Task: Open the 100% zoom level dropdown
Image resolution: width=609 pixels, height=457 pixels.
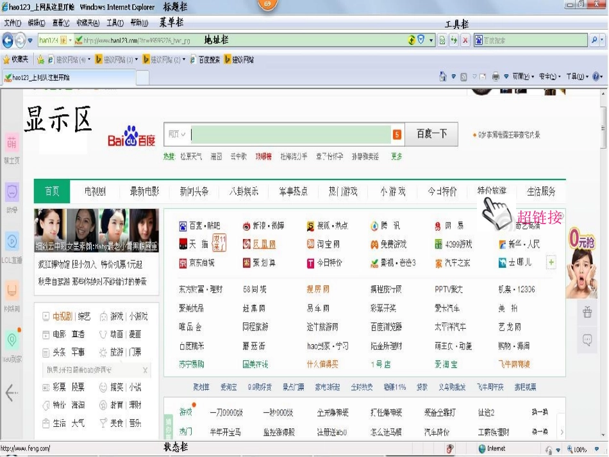Action: [596, 449]
